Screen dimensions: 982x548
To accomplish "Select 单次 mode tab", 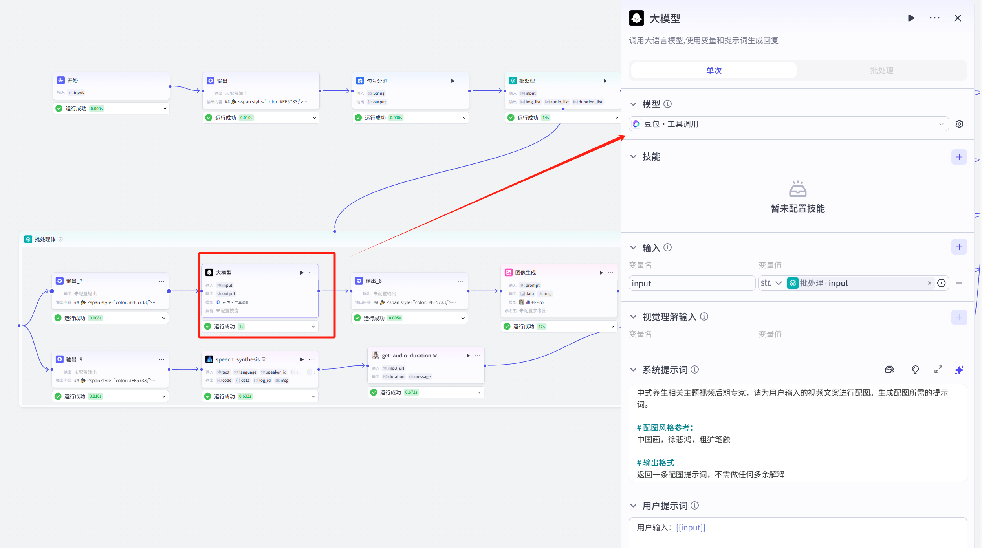I will click(x=714, y=71).
